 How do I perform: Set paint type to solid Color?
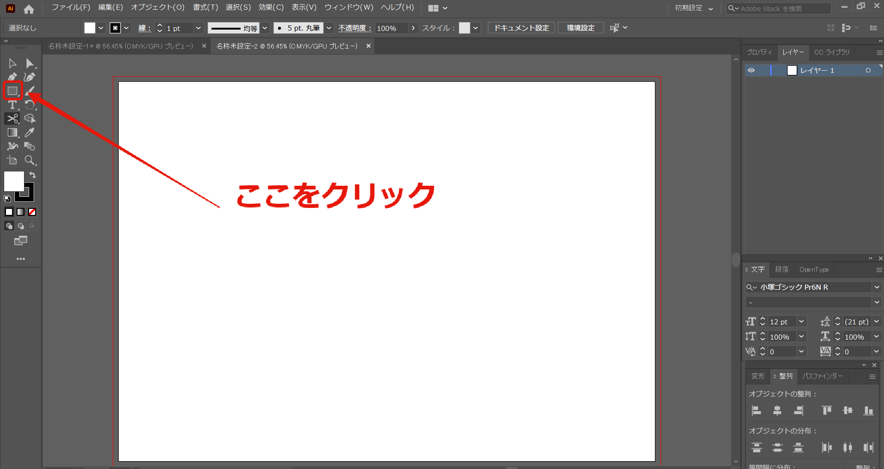pyautogui.click(x=9, y=212)
